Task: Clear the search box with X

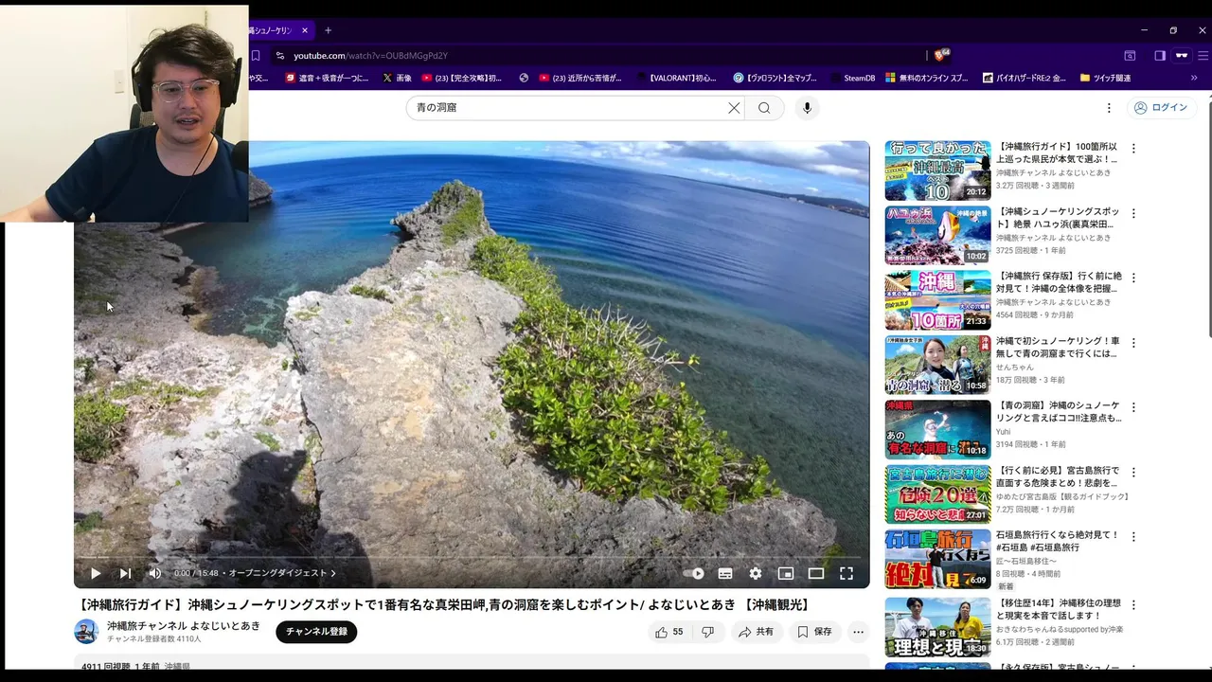Action: click(734, 108)
